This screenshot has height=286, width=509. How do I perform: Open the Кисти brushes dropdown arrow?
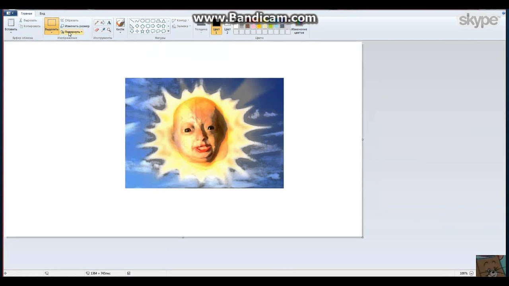click(x=120, y=33)
